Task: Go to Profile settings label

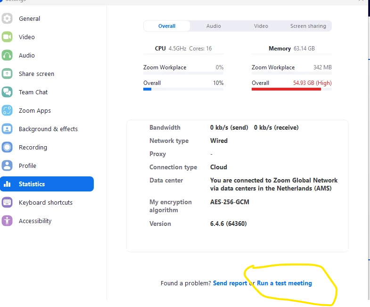Action: [27, 166]
